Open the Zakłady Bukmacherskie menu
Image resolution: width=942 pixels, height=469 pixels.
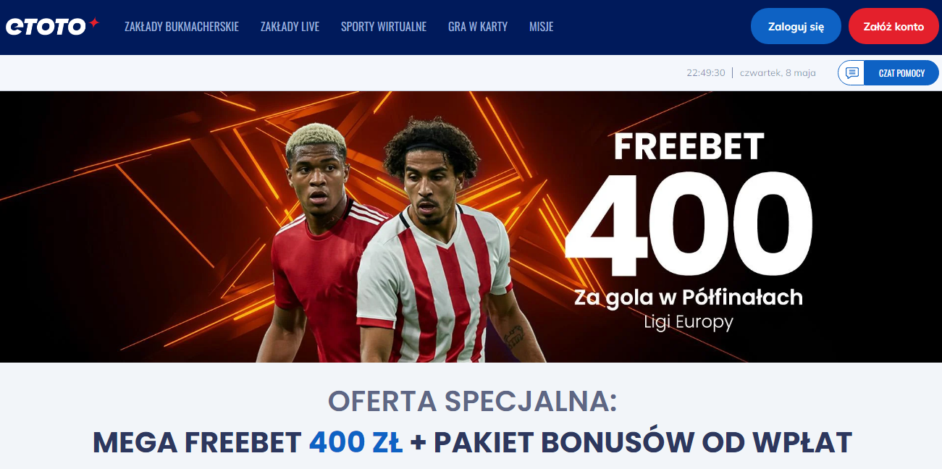(182, 27)
